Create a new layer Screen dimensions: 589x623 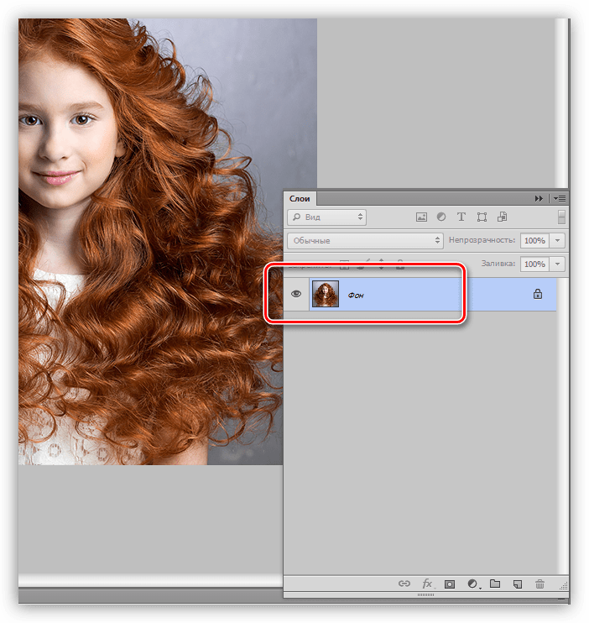518,584
